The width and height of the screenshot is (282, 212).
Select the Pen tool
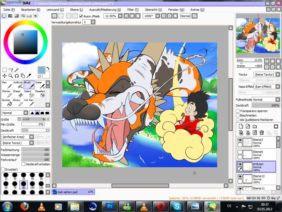pyautogui.click(x=7, y=85)
